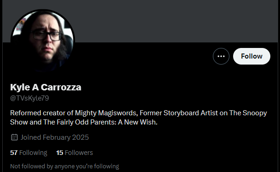Open the 15 Followers list

coord(74,153)
